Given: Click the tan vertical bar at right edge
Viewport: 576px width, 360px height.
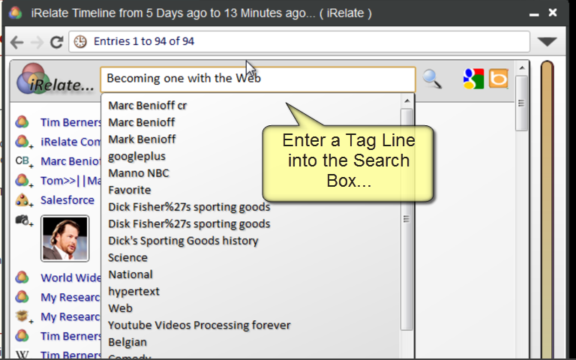Looking at the screenshot, I should point(547,209).
